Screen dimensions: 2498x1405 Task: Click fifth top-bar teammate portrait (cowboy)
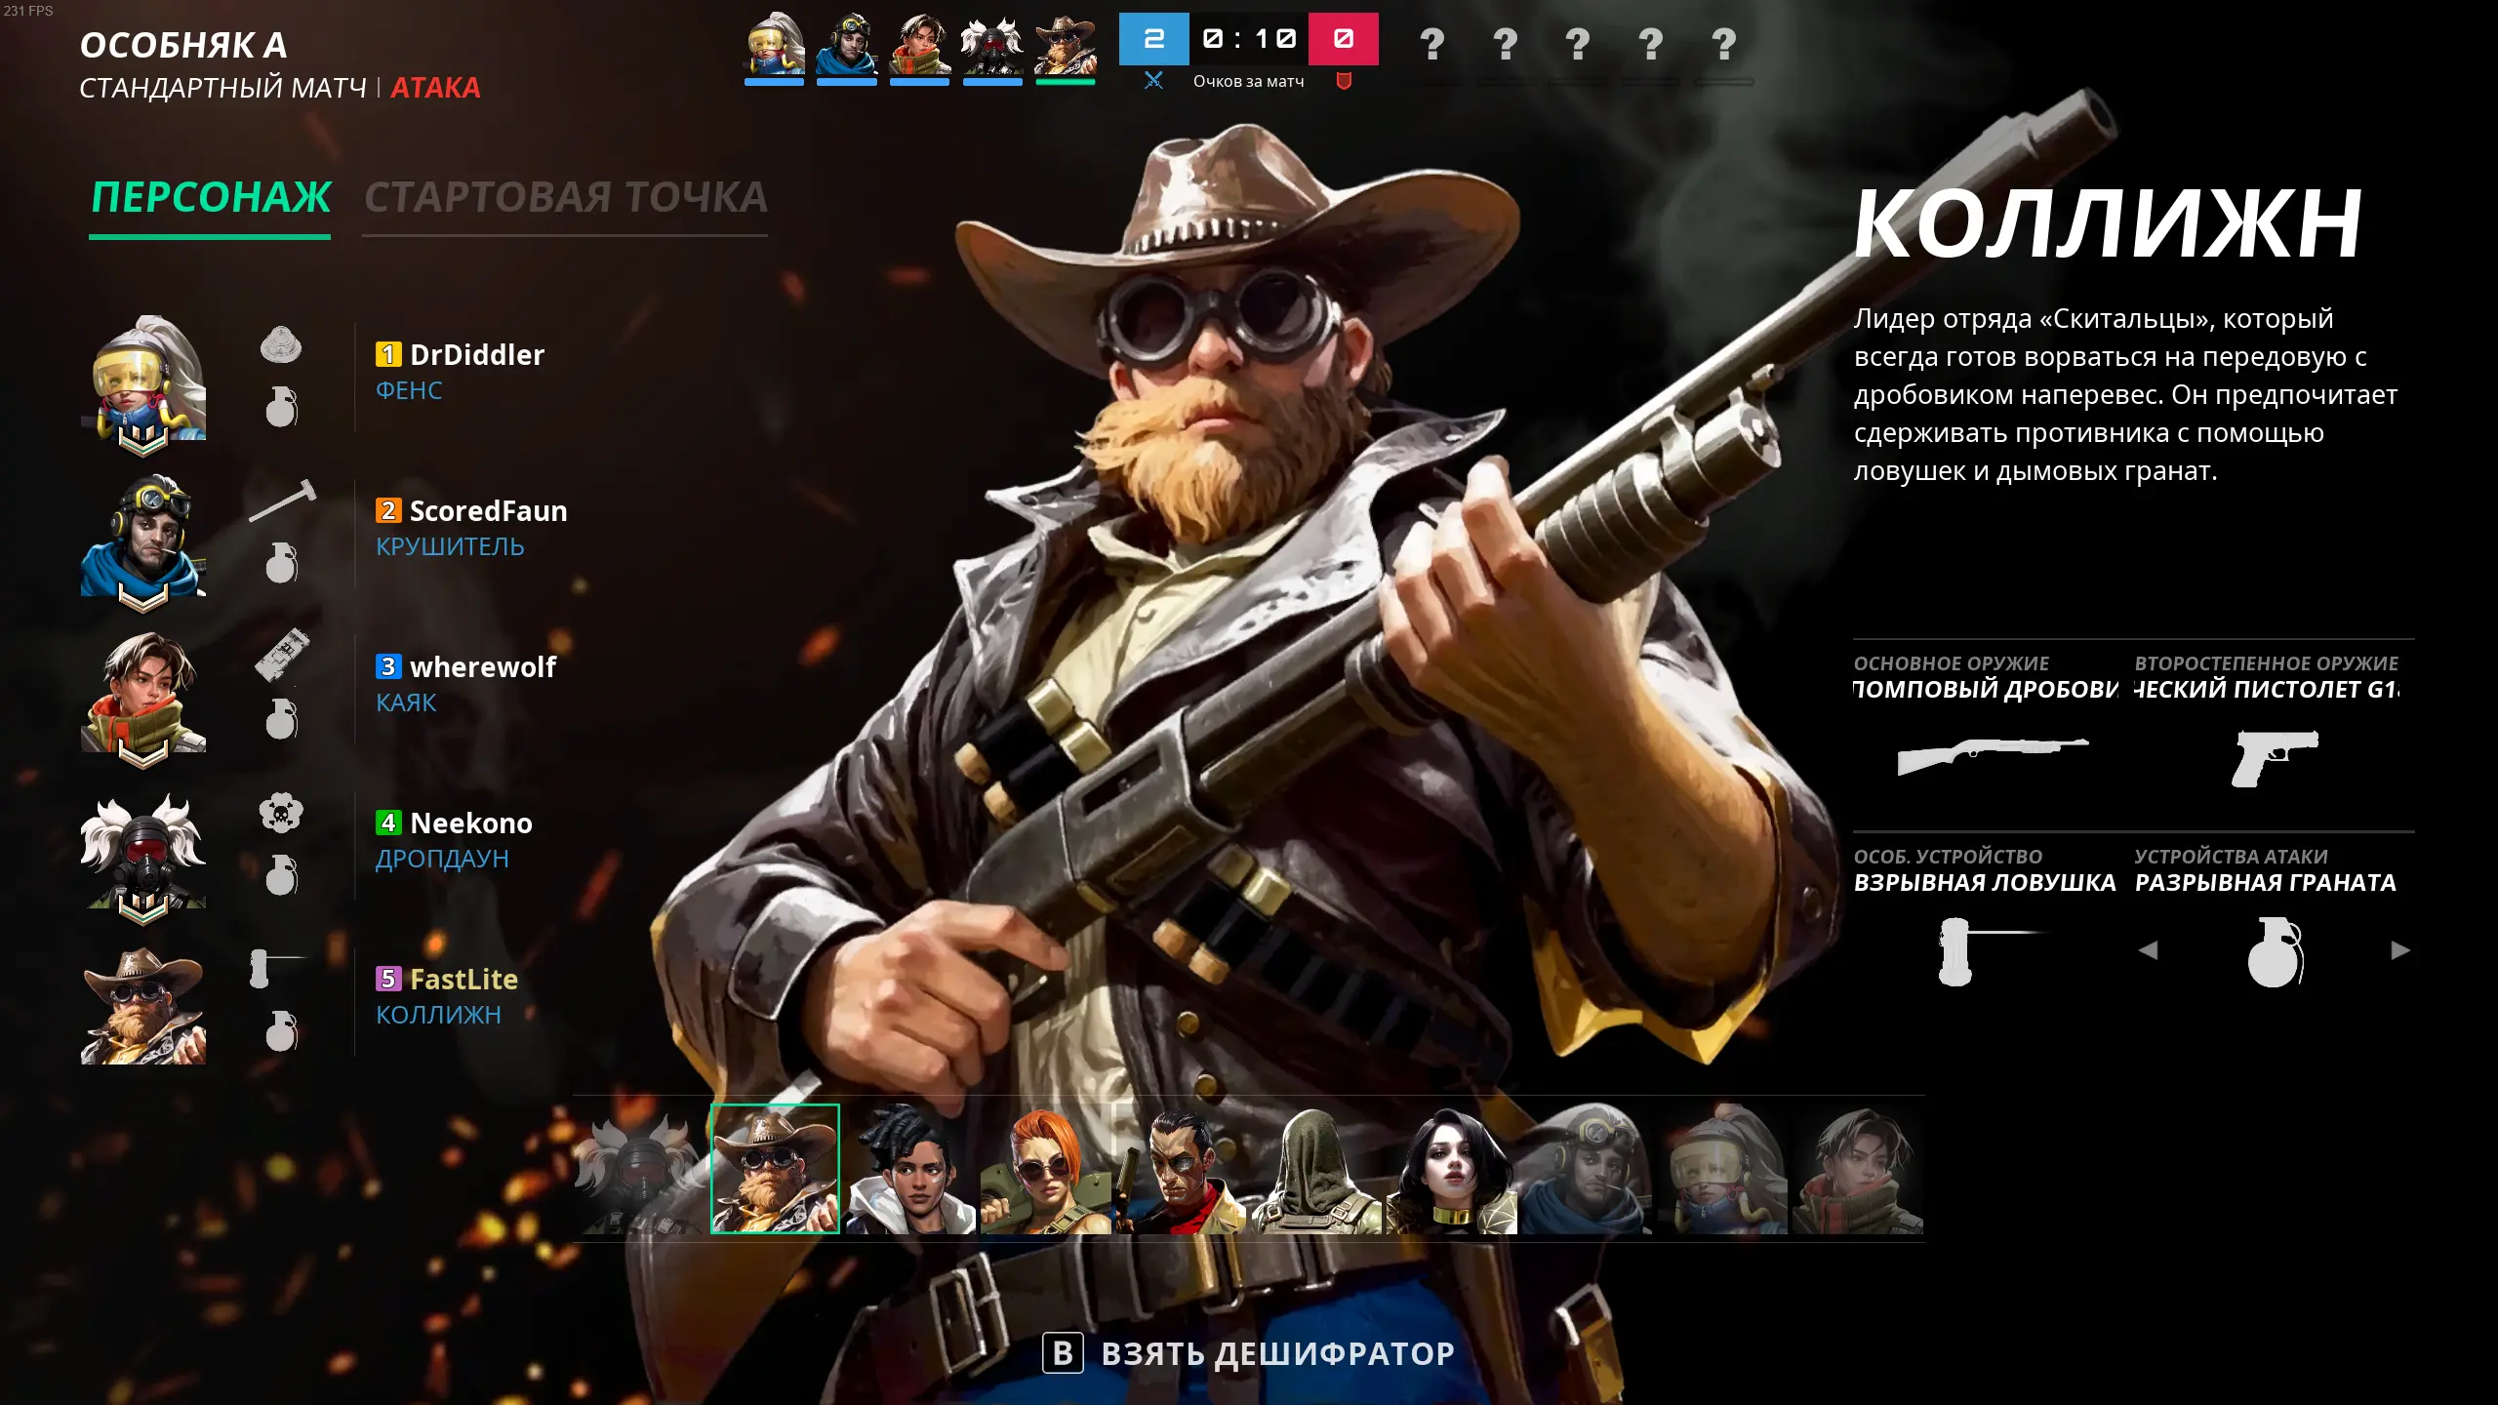coord(1066,45)
